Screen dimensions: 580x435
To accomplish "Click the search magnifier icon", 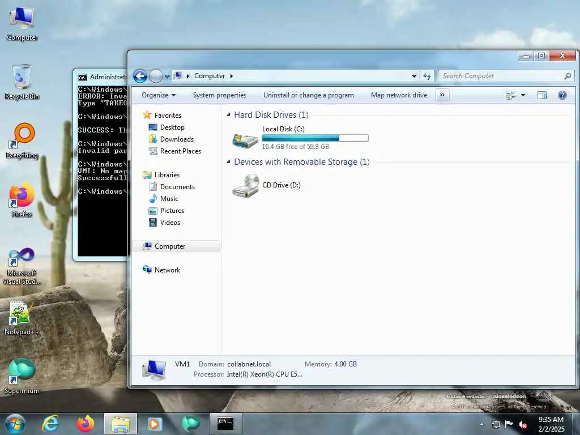I will pos(568,76).
